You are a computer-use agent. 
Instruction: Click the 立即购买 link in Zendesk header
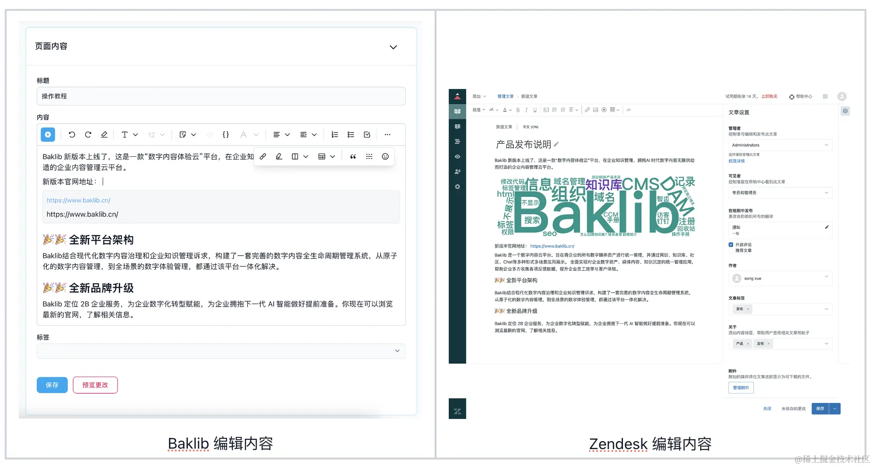pyautogui.click(x=769, y=97)
